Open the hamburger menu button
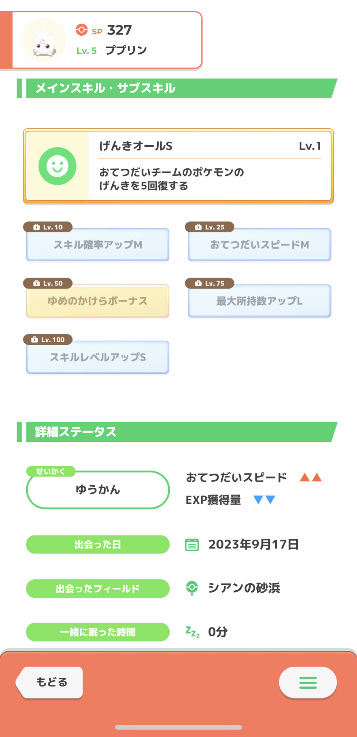This screenshot has width=357, height=737. point(308,682)
